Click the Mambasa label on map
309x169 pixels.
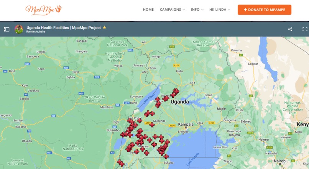[107, 107]
